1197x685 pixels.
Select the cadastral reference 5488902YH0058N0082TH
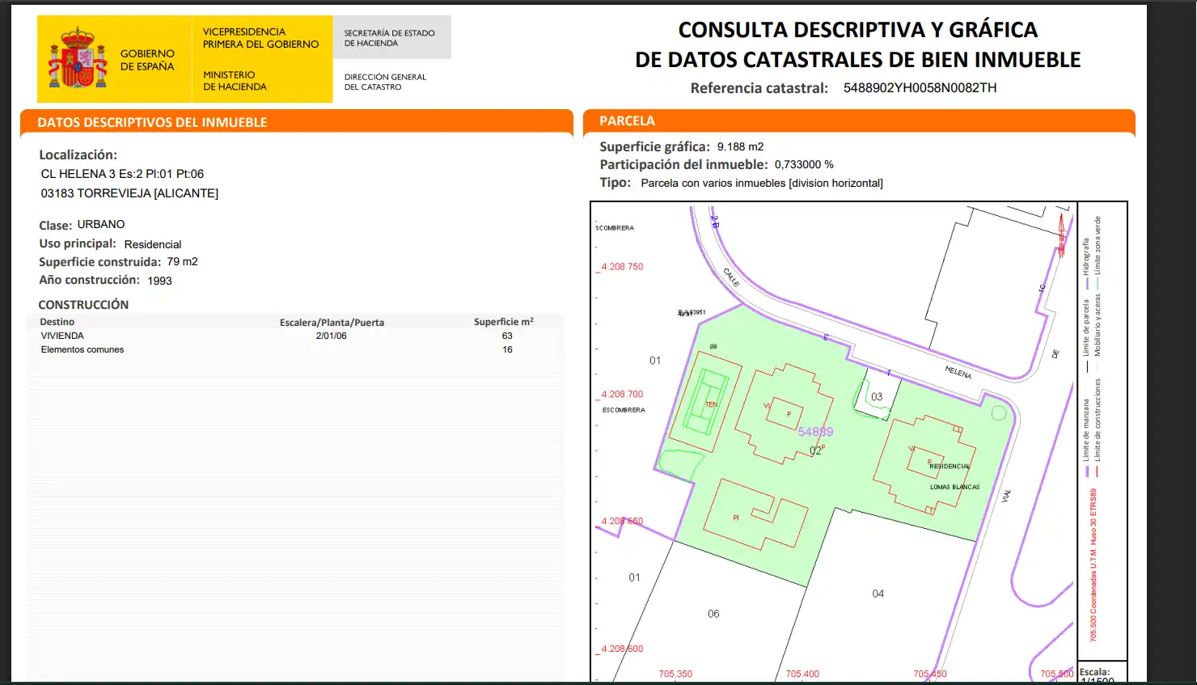click(920, 88)
